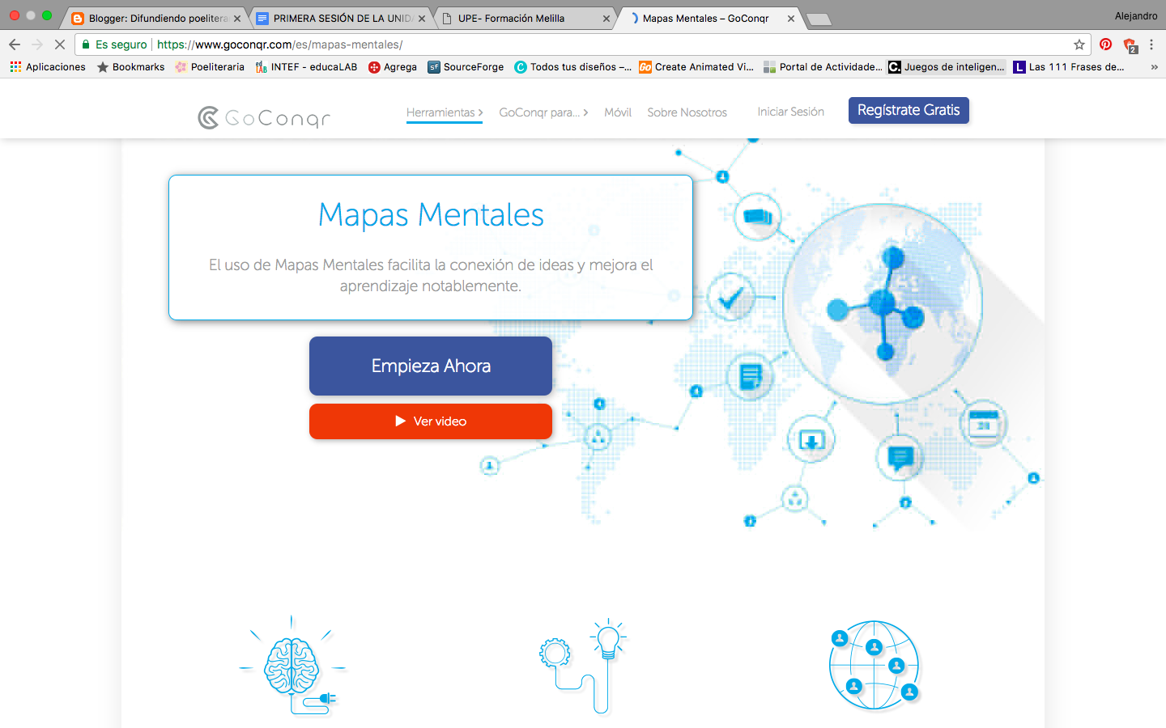The height and width of the screenshot is (728, 1166).
Task: Close the Blogger tab
Action: pyautogui.click(x=237, y=18)
